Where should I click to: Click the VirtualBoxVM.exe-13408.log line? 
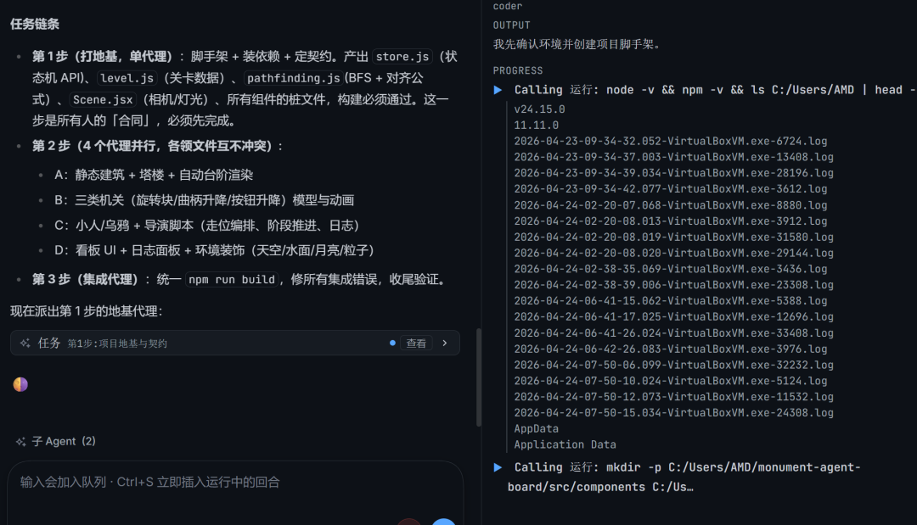(673, 157)
